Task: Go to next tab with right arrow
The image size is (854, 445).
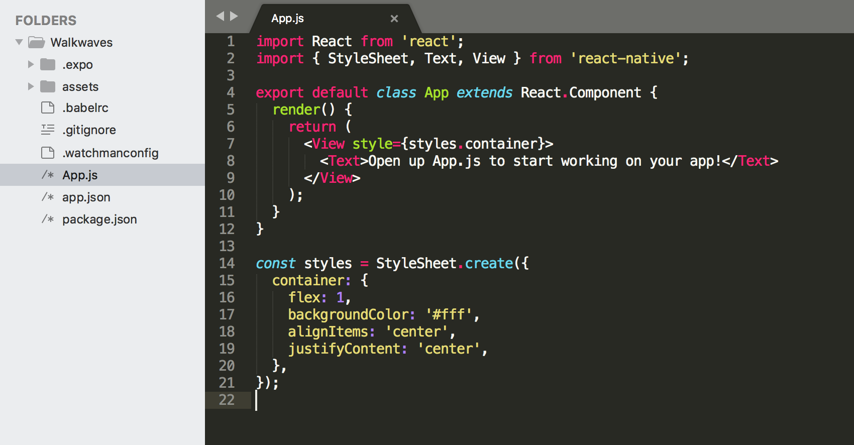Action: point(234,16)
